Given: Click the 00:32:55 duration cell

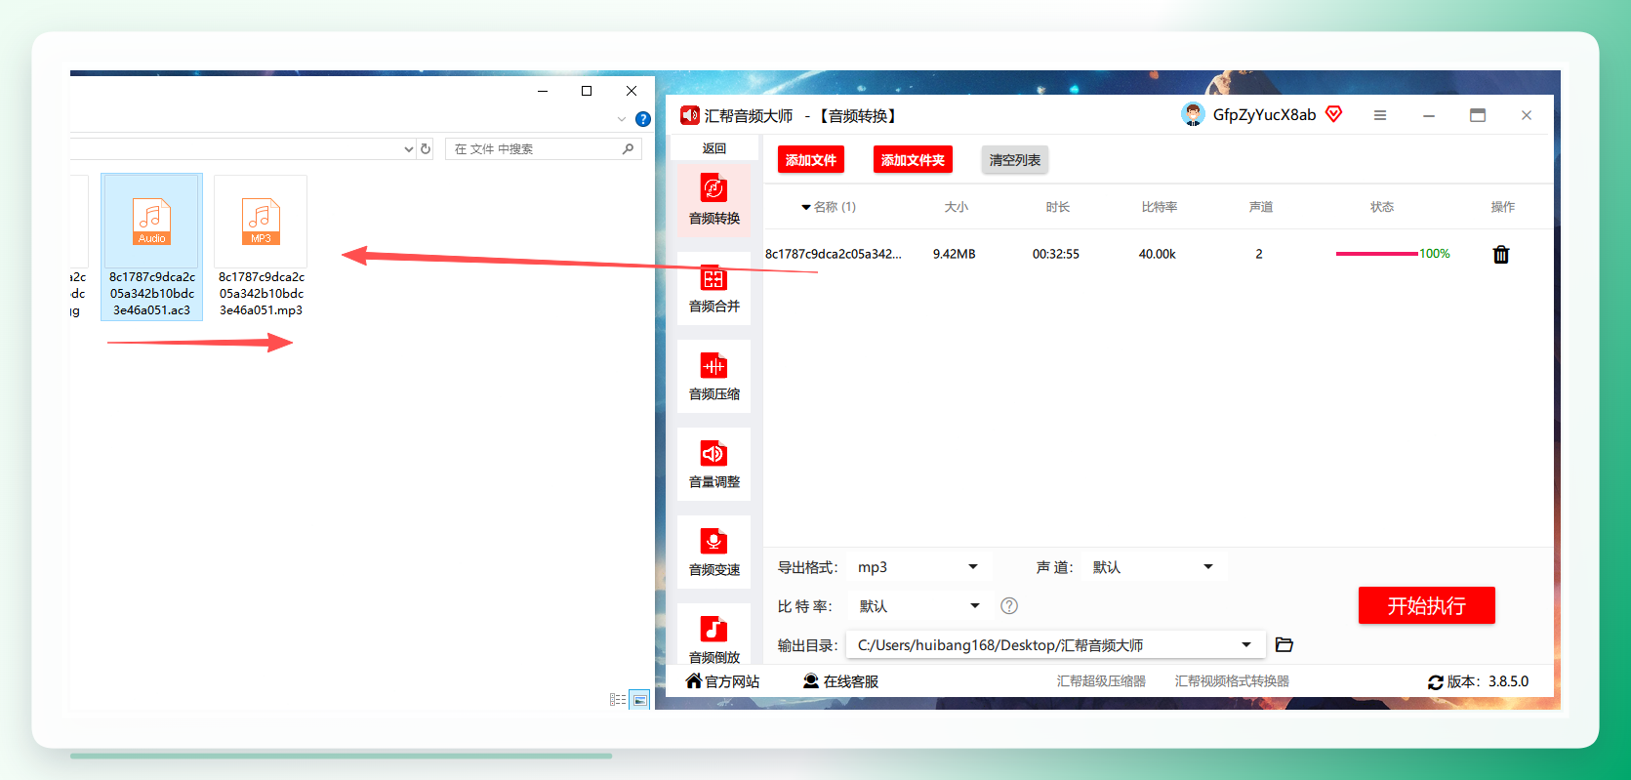Looking at the screenshot, I should 1056,254.
